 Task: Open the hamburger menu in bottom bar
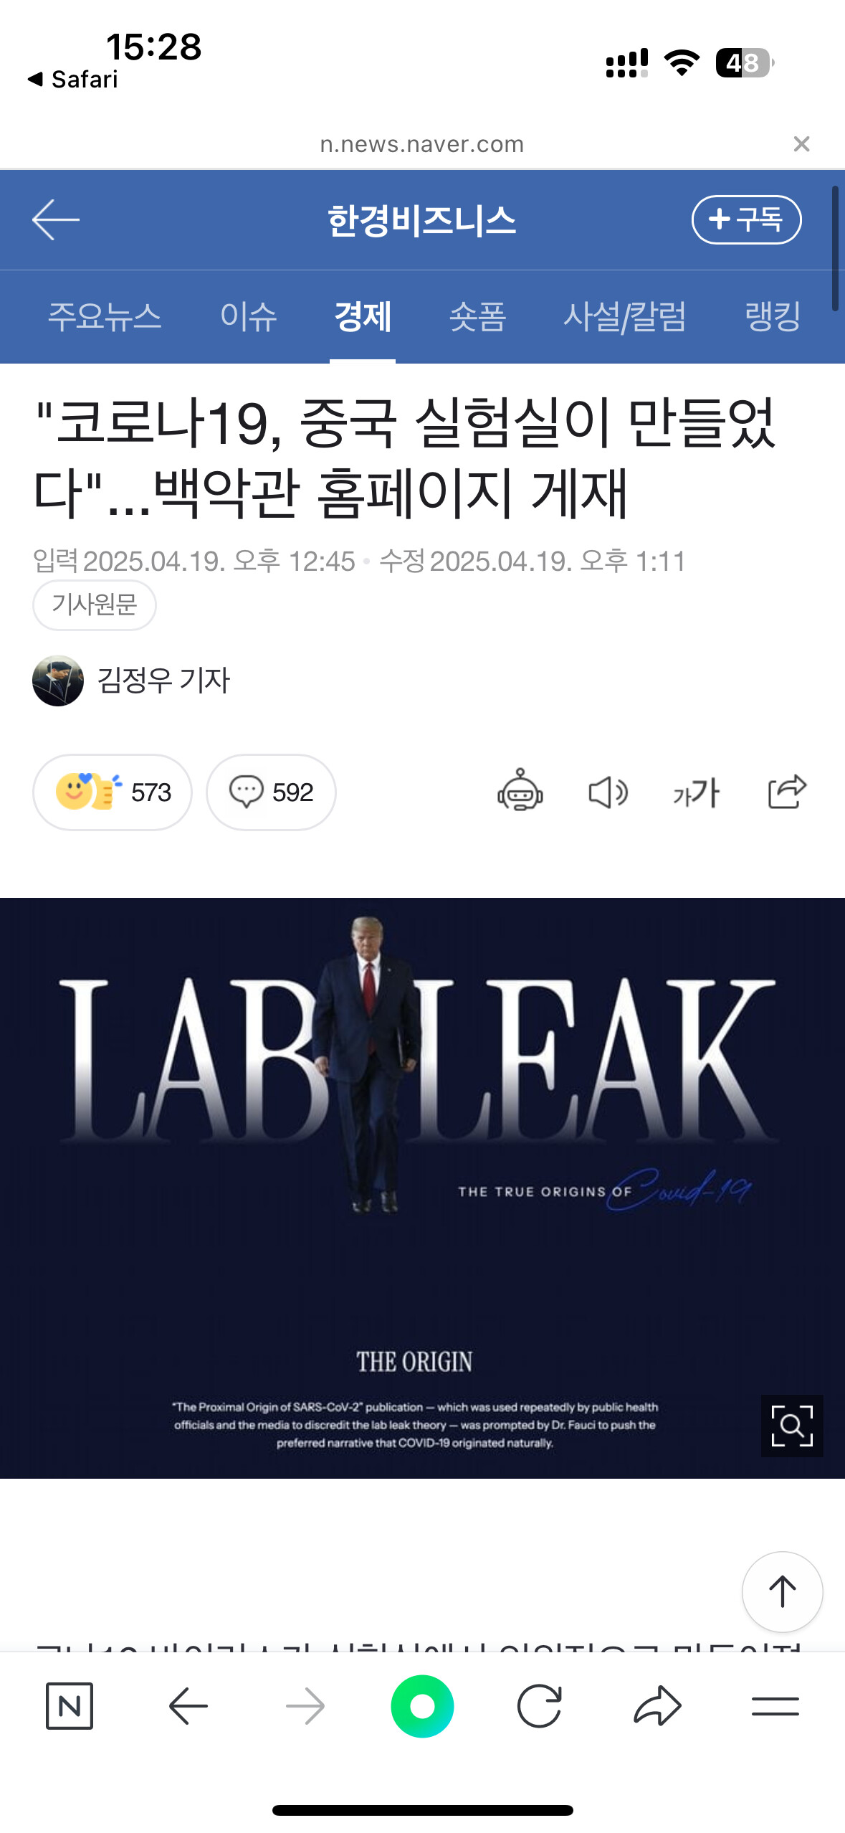click(775, 1705)
